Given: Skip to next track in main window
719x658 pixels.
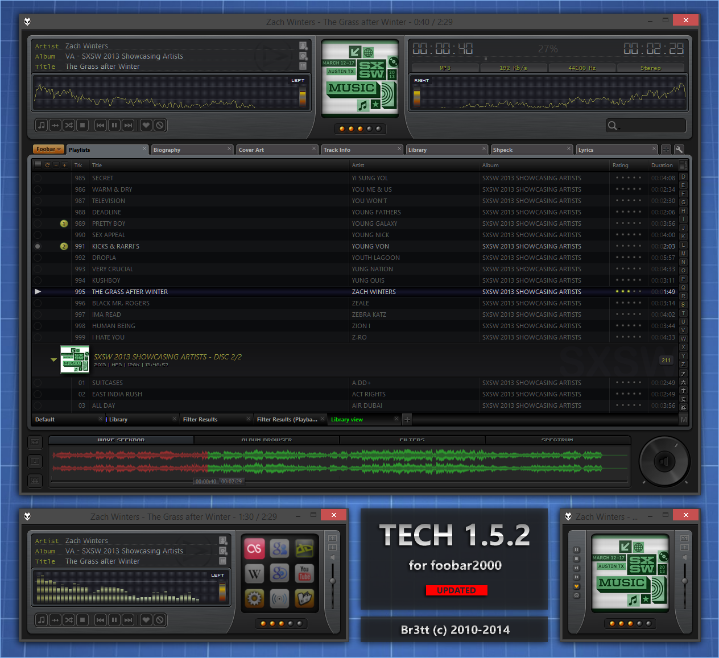Looking at the screenshot, I should (x=128, y=125).
